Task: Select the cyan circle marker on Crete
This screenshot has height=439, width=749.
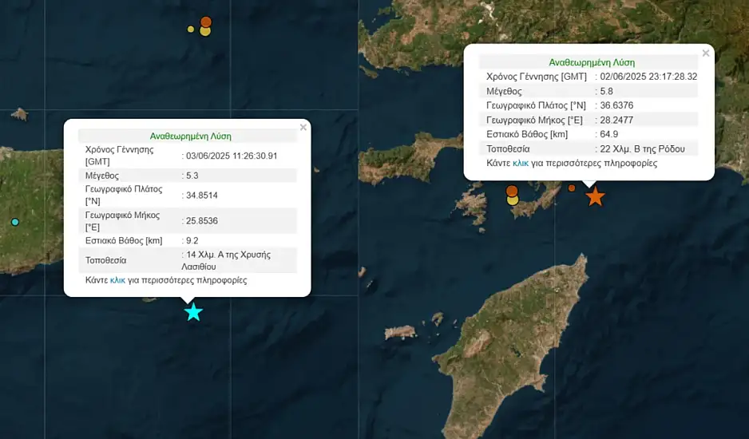Action: click(14, 222)
